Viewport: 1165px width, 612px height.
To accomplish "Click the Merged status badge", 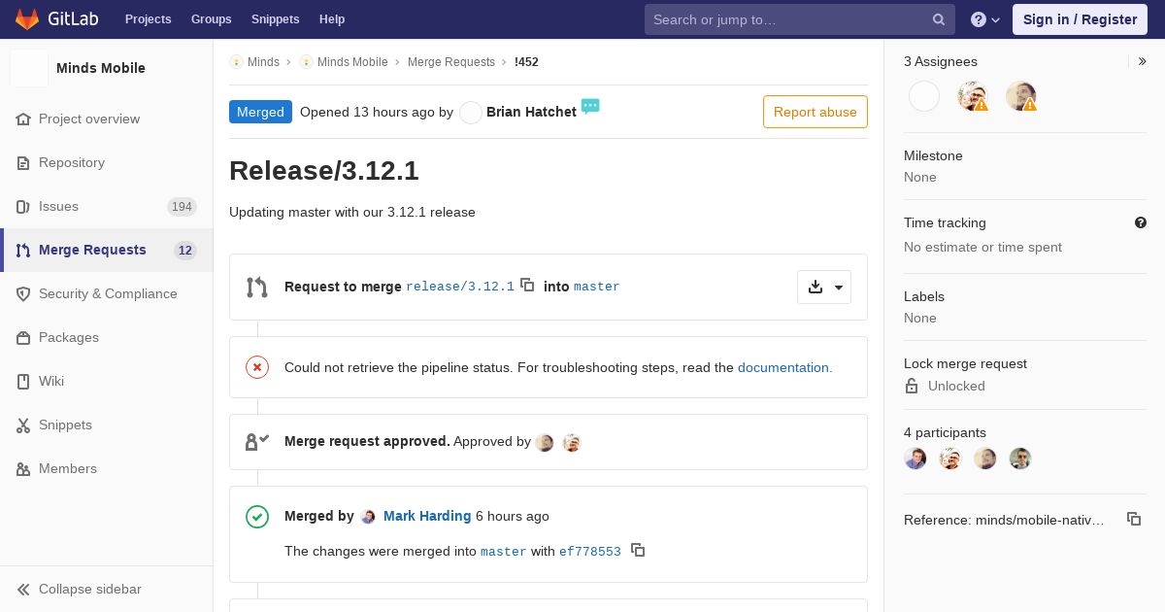I will (x=260, y=112).
